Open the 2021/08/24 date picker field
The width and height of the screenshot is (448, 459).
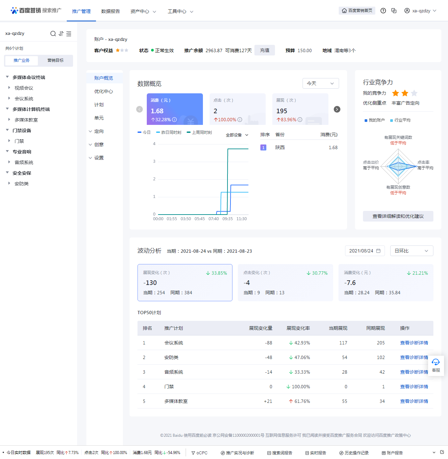click(x=364, y=251)
